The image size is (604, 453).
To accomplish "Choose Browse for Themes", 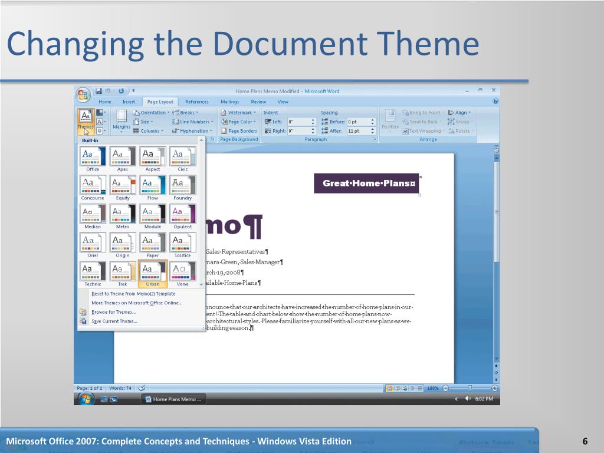I will pyautogui.click(x=114, y=312).
